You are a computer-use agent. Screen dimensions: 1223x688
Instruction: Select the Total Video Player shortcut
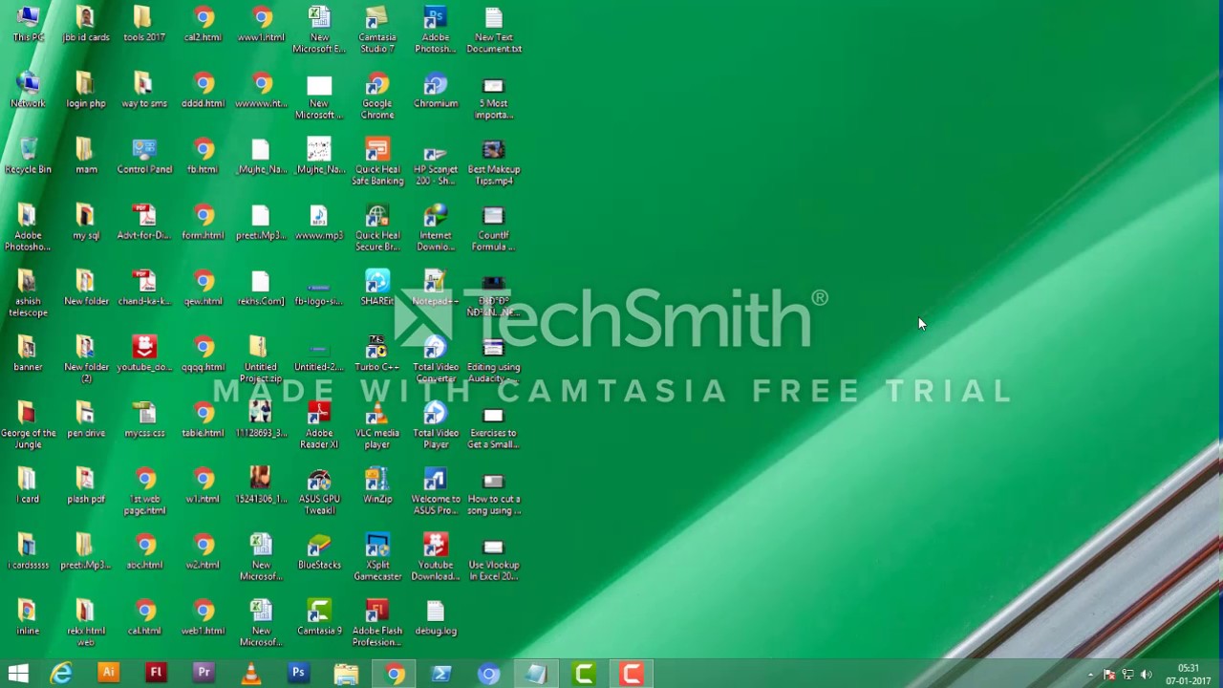pyautogui.click(x=436, y=426)
